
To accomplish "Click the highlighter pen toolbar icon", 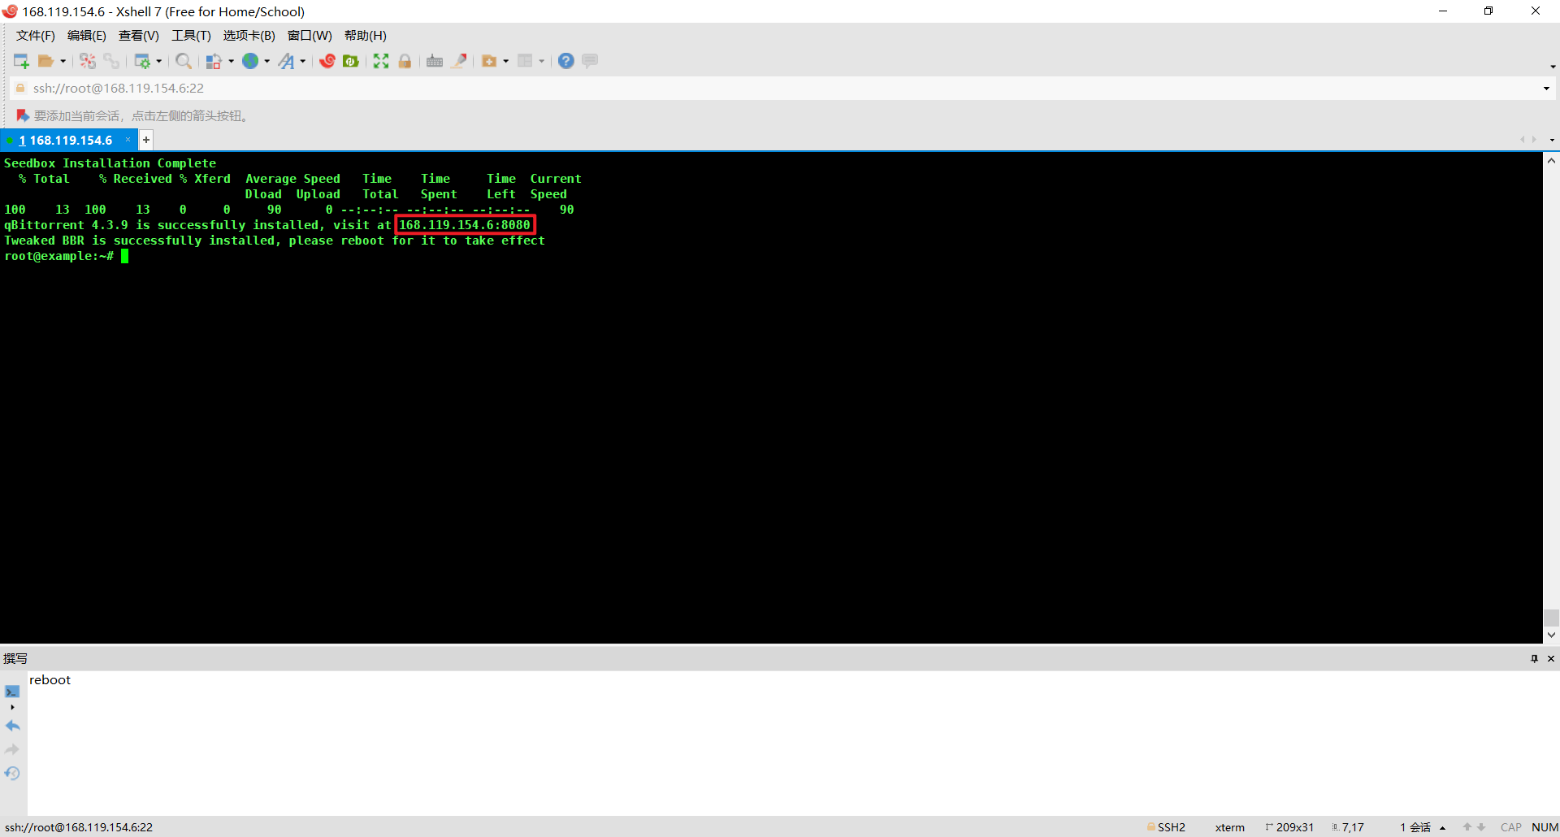I will click(459, 61).
